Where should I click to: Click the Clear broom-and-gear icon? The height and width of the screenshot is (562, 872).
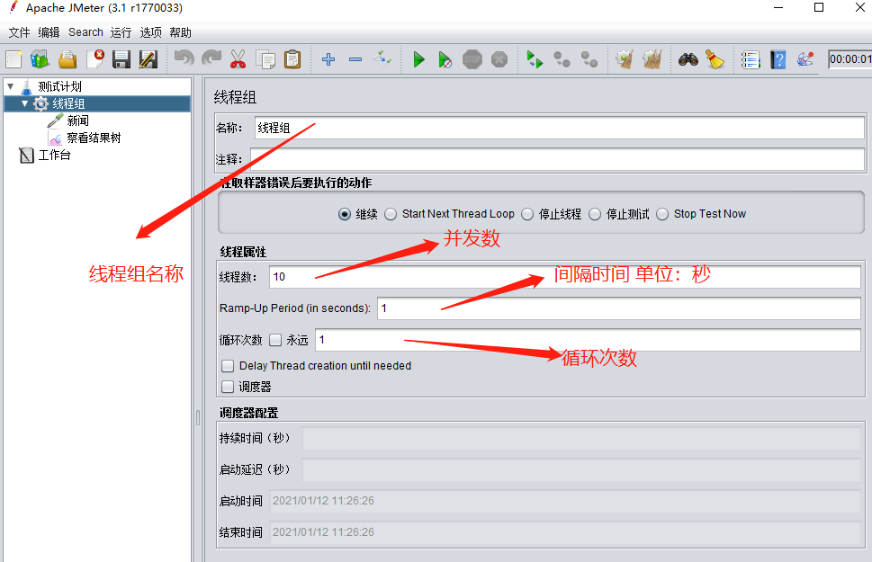pos(625,59)
